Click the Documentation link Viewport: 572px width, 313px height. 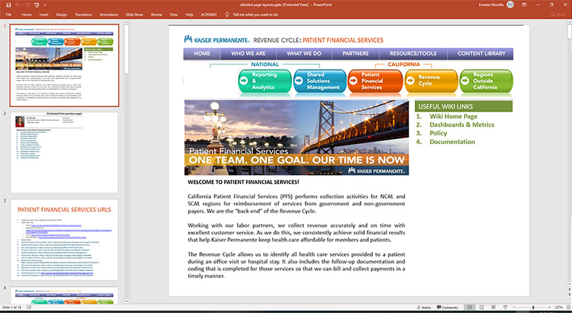pyautogui.click(x=452, y=141)
